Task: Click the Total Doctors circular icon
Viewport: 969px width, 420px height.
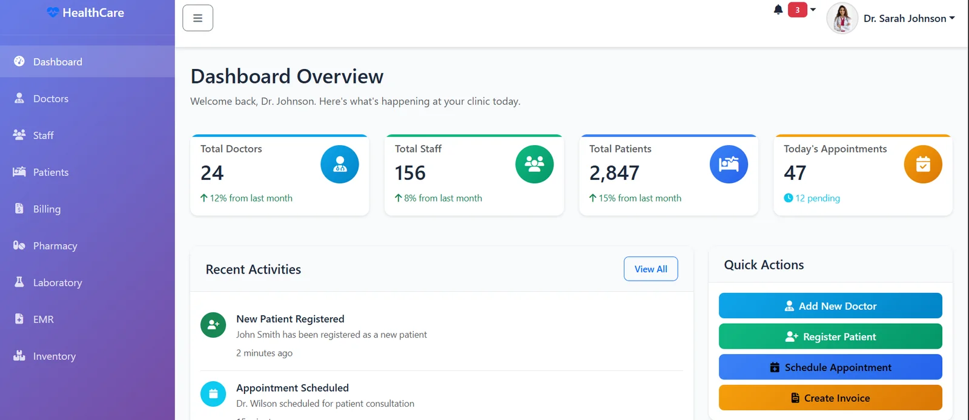Action: click(339, 165)
